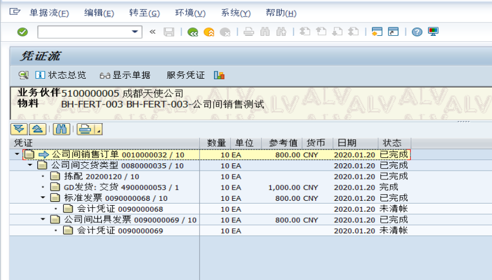The image size is (492, 280).
Task: Click the 状态总览 button
Action: click(x=61, y=75)
